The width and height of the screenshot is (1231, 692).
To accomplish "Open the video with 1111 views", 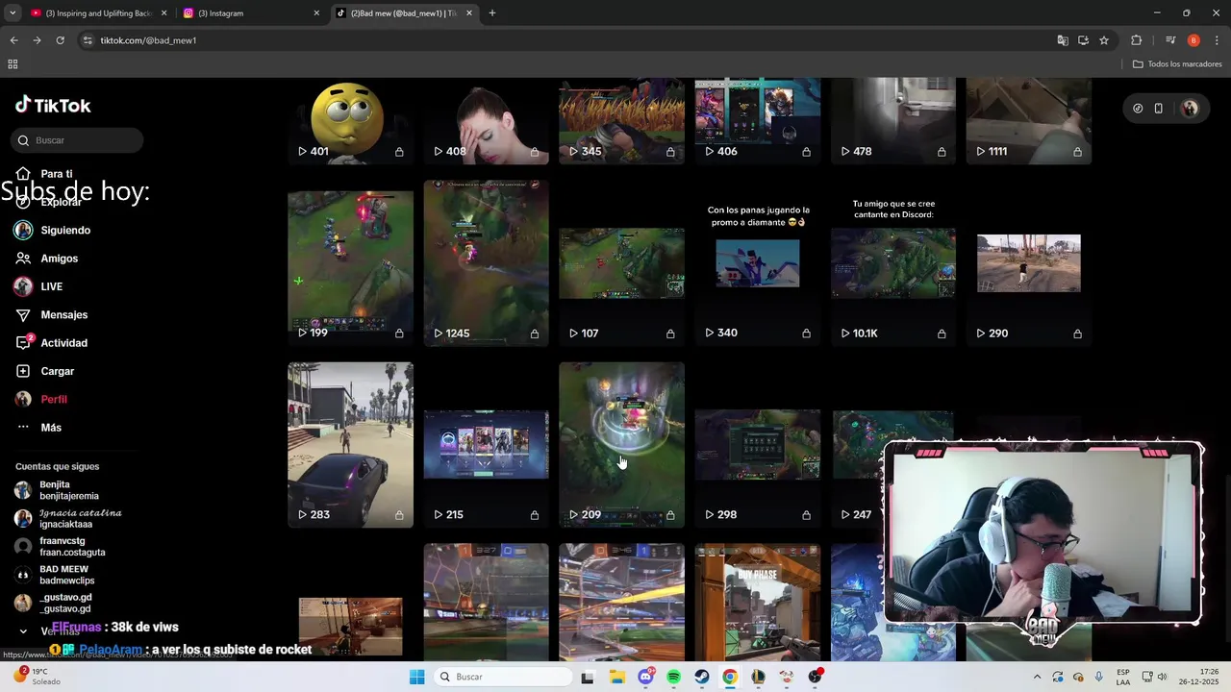I will [1029, 120].
